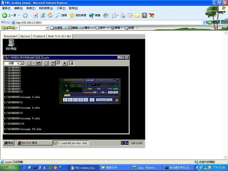Click the yellow sticky note toolbar icon
Viewport: 228px width, 171px height.
(x=137, y=15)
